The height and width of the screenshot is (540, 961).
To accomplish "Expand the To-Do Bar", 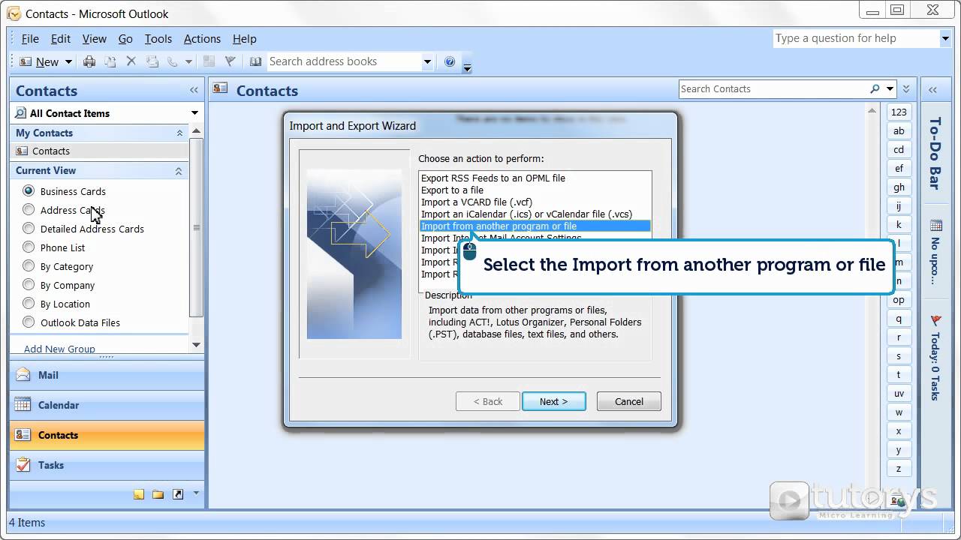I will (x=932, y=90).
